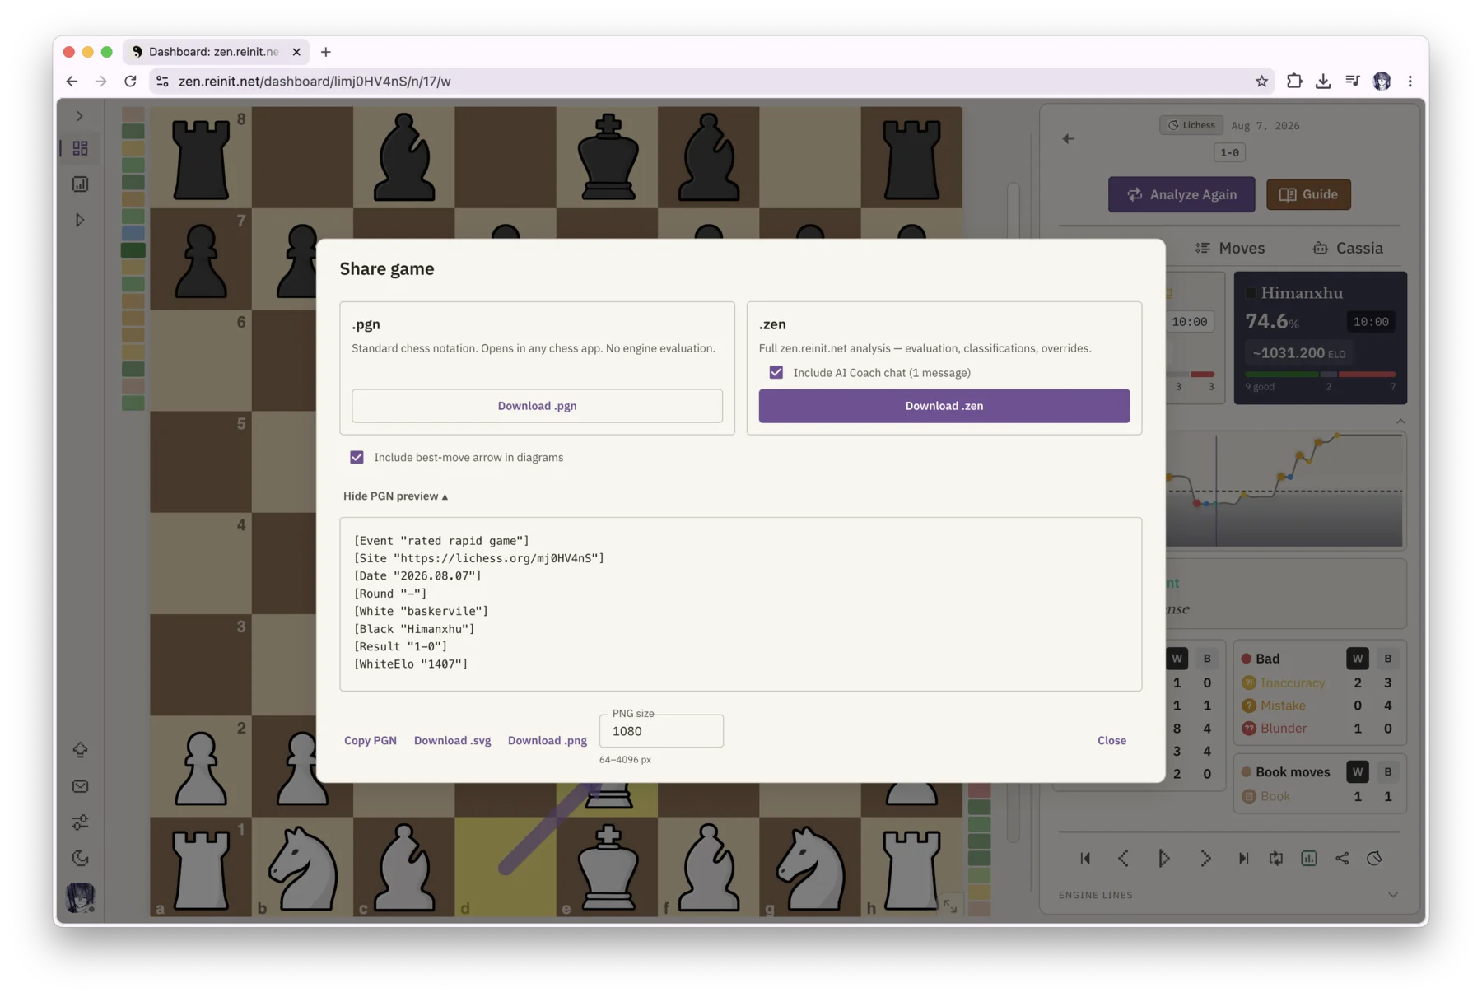Open a new browser tab
The width and height of the screenshot is (1482, 997).
pyautogui.click(x=326, y=52)
